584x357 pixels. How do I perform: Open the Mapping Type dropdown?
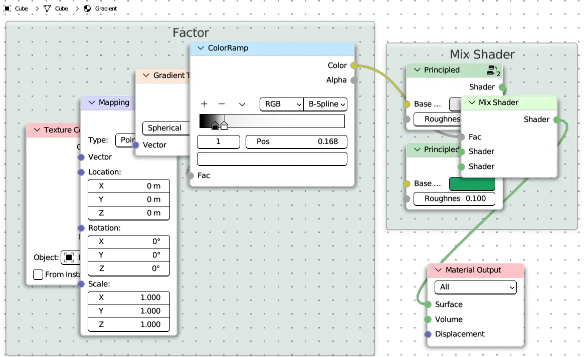click(125, 140)
